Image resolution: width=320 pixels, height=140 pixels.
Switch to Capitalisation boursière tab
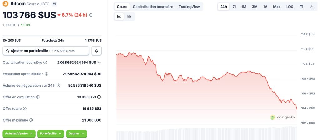(153, 7)
